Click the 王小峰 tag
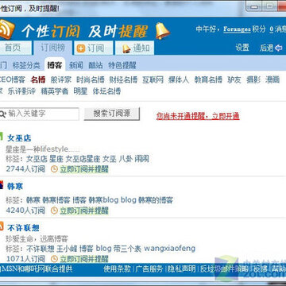Image resolution: width=286 pixels, height=286 pixels. [x=67, y=249]
